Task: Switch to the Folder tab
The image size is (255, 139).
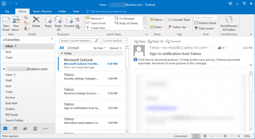Action: [x=62, y=11]
